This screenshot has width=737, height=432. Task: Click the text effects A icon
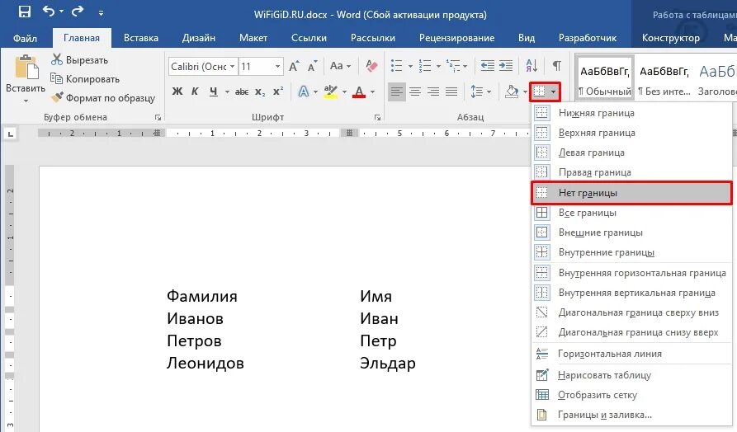[x=303, y=92]
